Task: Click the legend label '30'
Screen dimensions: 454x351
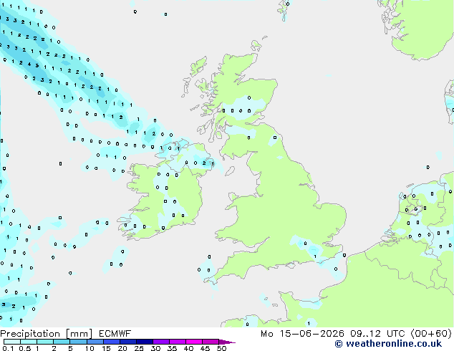Action: (x=155, y=348)
